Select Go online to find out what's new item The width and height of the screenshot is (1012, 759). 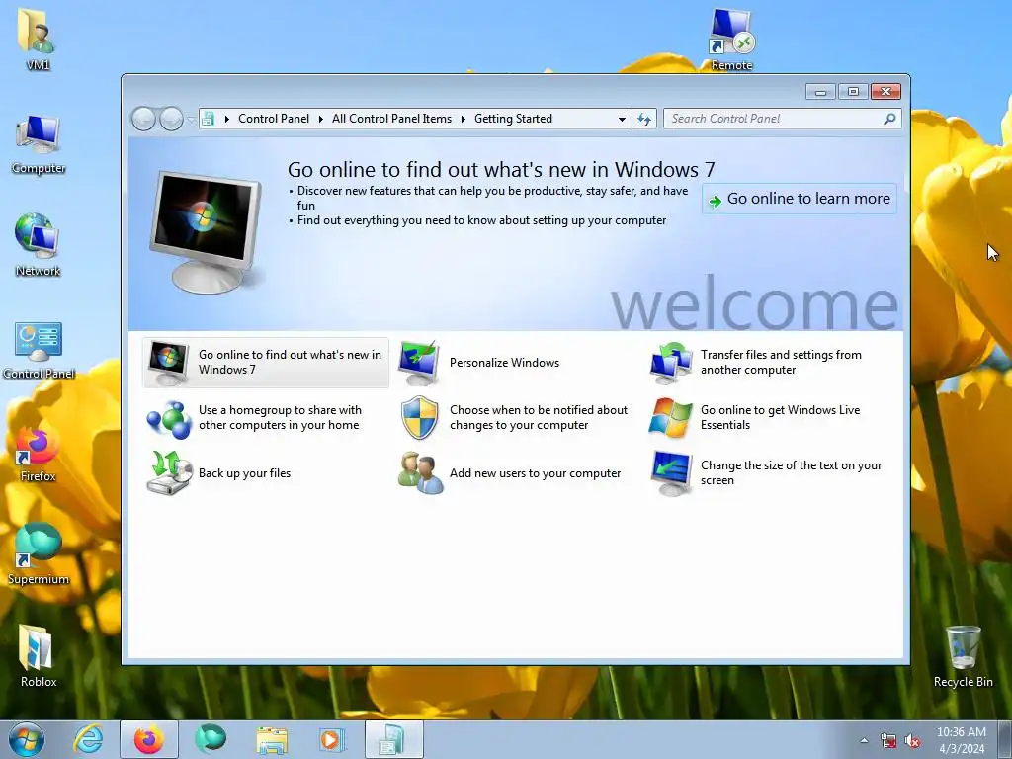[265, 363]
